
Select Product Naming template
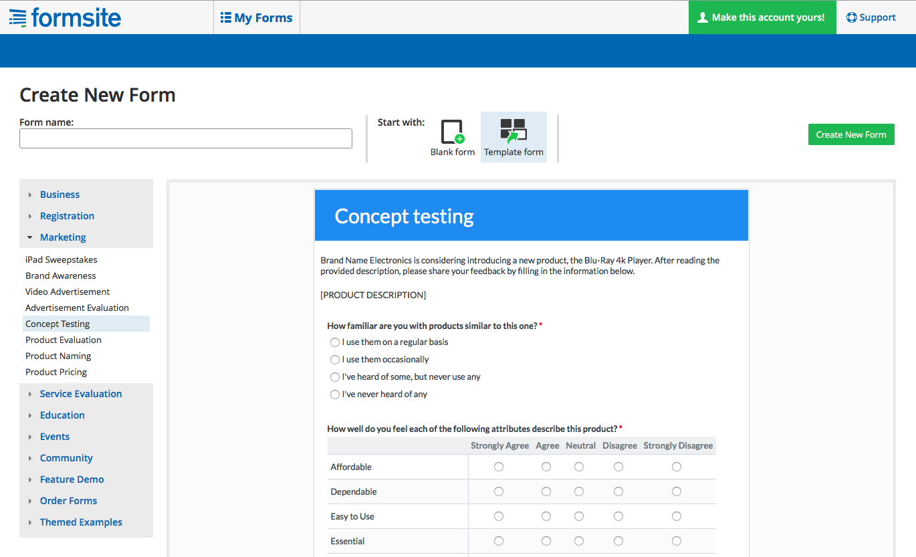[58, 356]
